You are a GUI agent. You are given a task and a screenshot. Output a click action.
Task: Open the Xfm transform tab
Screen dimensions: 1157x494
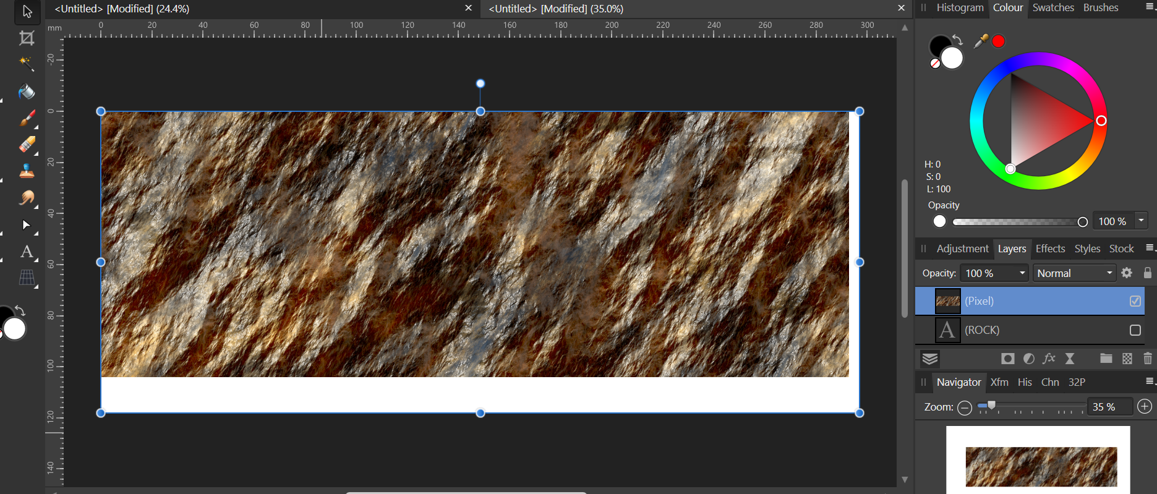[x=999, y=382]
